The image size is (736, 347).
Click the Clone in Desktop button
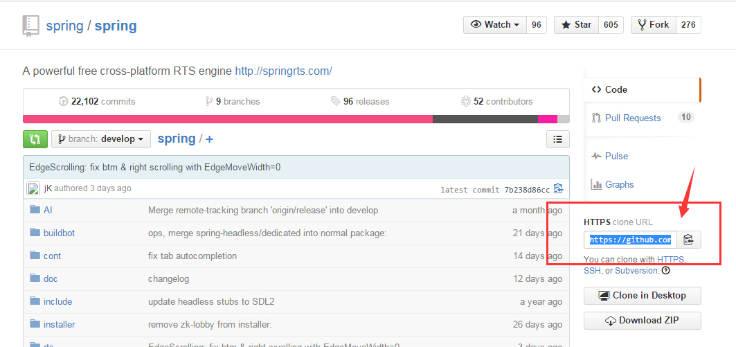click(x=642, y=296)
